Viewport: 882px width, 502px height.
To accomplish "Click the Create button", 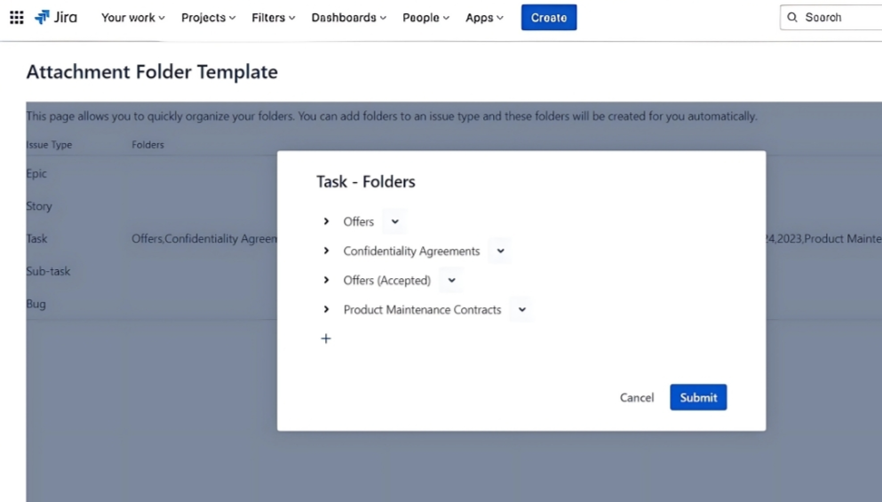I will click(549, 17).
